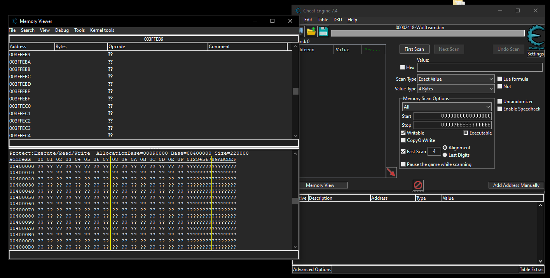
Task: Click the Address column header in the disassembler
Action: [x=32, y=47]
